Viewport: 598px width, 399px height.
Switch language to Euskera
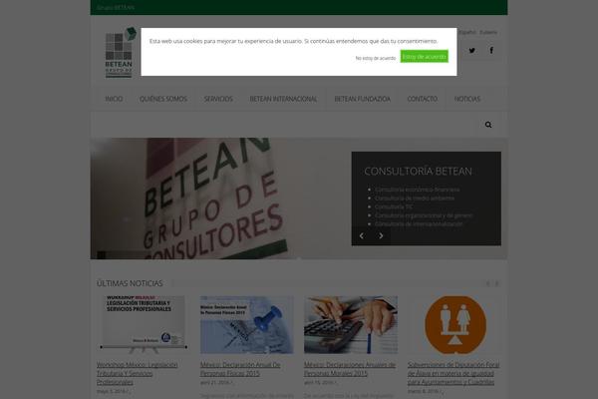tap(488, 32)
